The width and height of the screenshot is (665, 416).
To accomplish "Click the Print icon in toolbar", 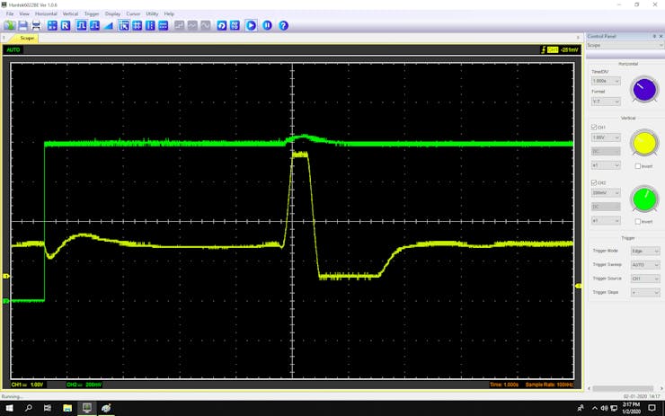I will point(36,26).
